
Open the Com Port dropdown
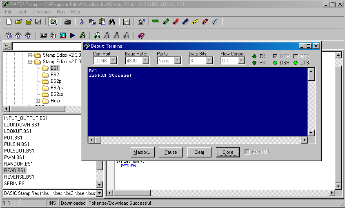114,60
